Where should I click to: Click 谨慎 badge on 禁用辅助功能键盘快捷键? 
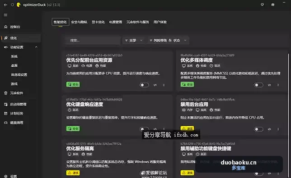tap(187, 173)
